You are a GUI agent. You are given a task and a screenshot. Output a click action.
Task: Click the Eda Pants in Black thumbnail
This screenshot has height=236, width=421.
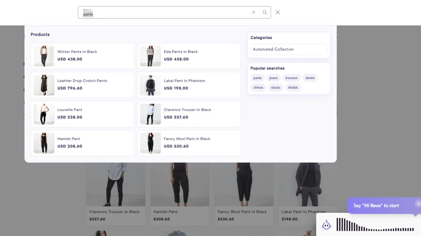click(151, 56)
